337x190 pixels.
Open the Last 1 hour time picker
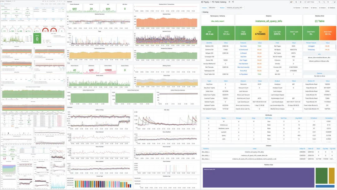(310, 2)
